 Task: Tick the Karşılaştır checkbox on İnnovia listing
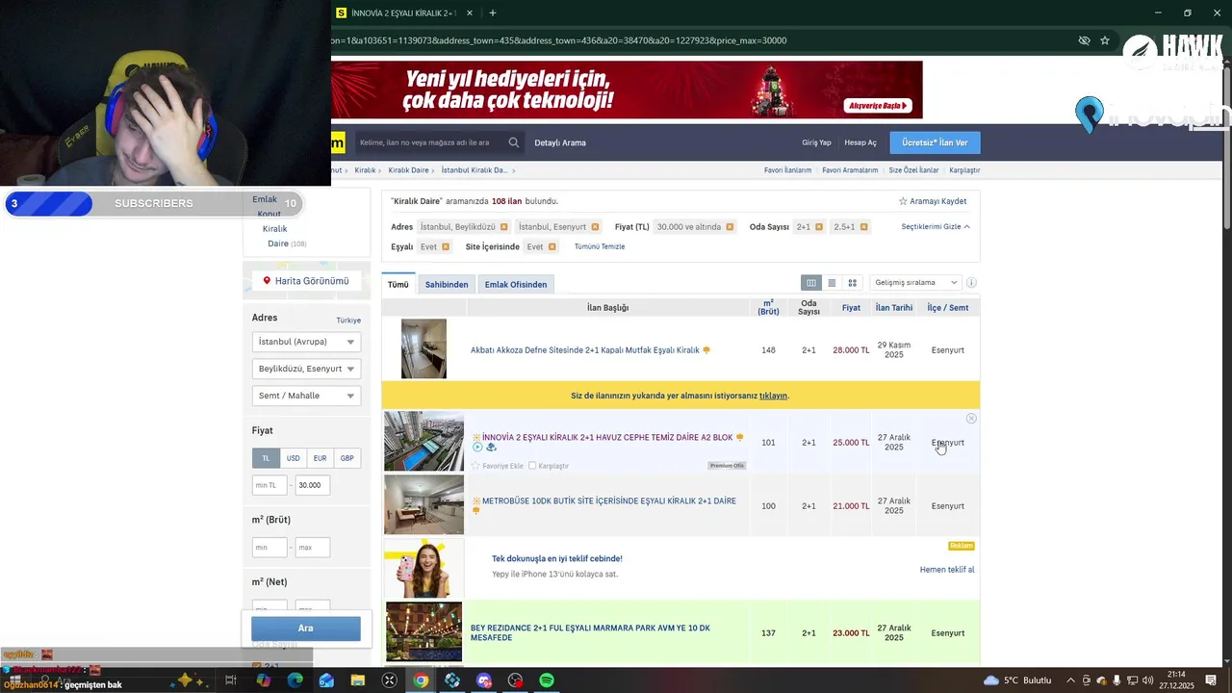[x=532, y=466]
